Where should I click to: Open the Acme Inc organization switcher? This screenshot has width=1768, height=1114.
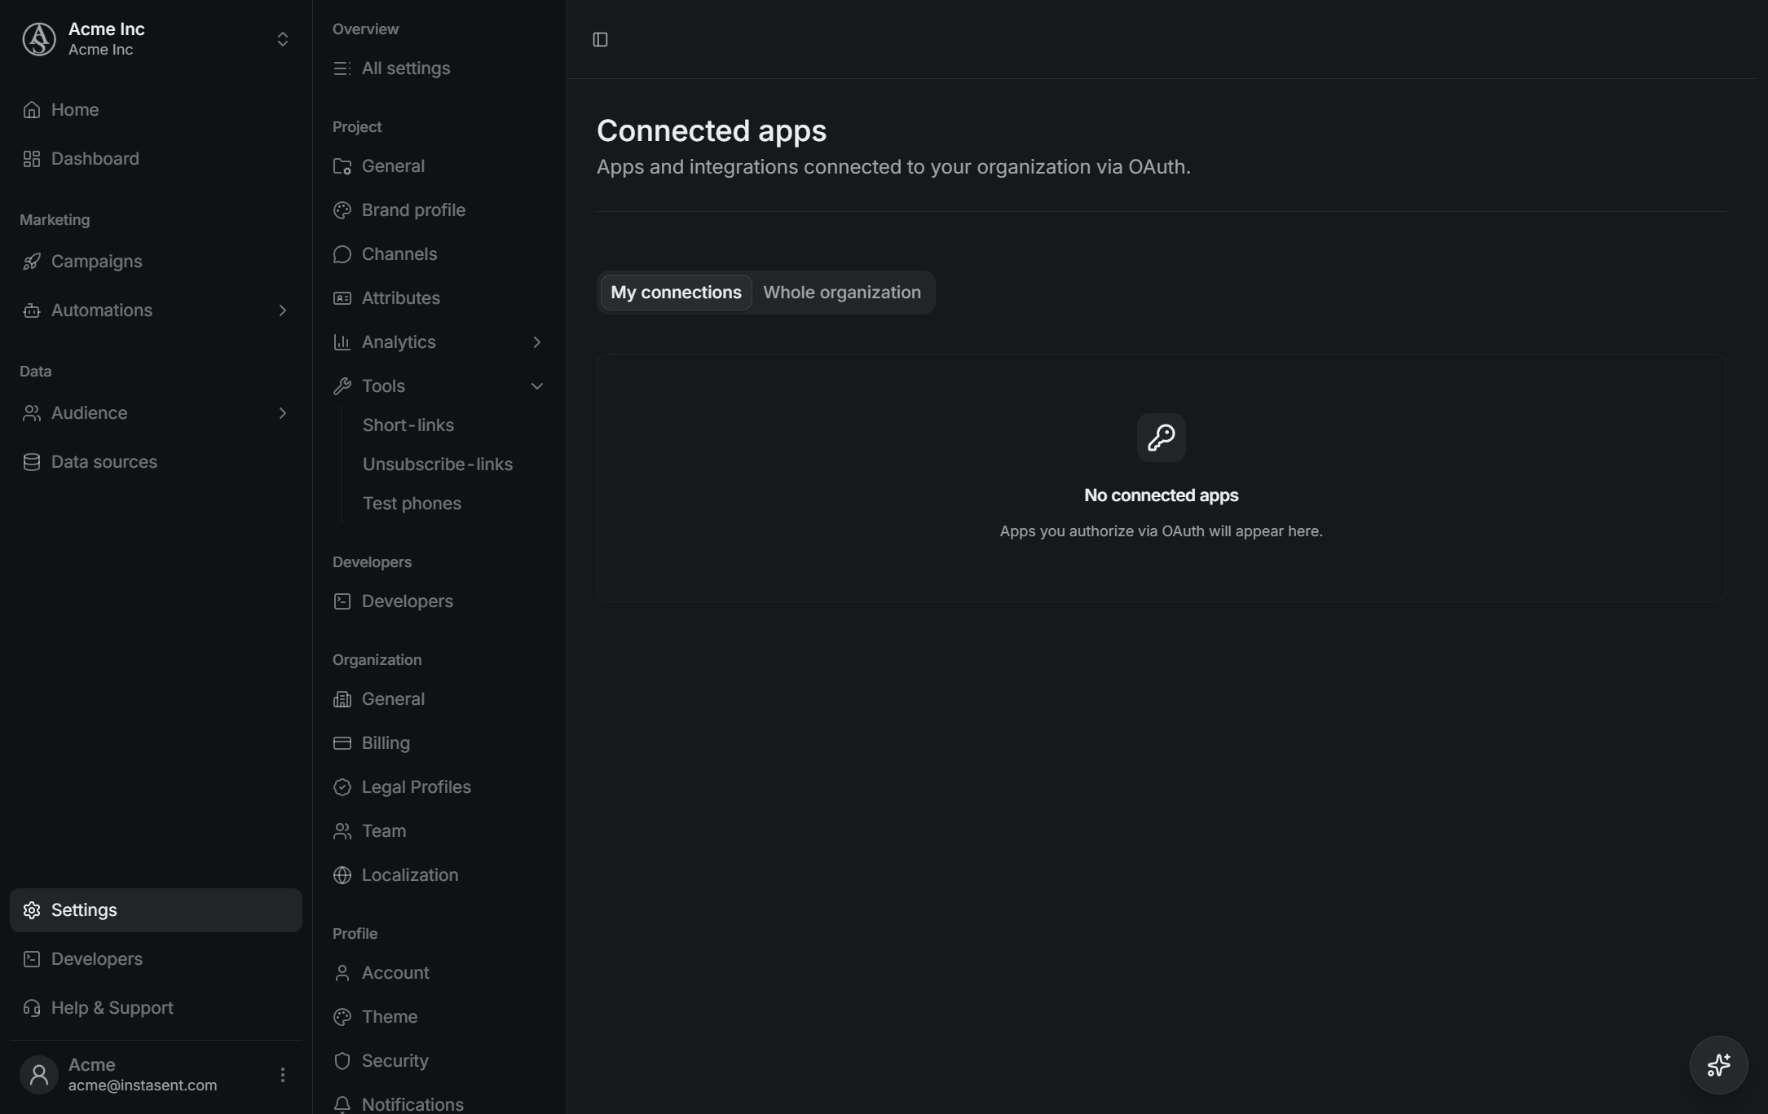tap(156, 39)
